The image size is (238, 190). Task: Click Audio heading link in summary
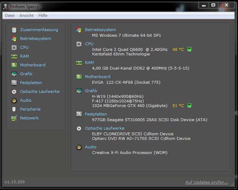[91, 147]
